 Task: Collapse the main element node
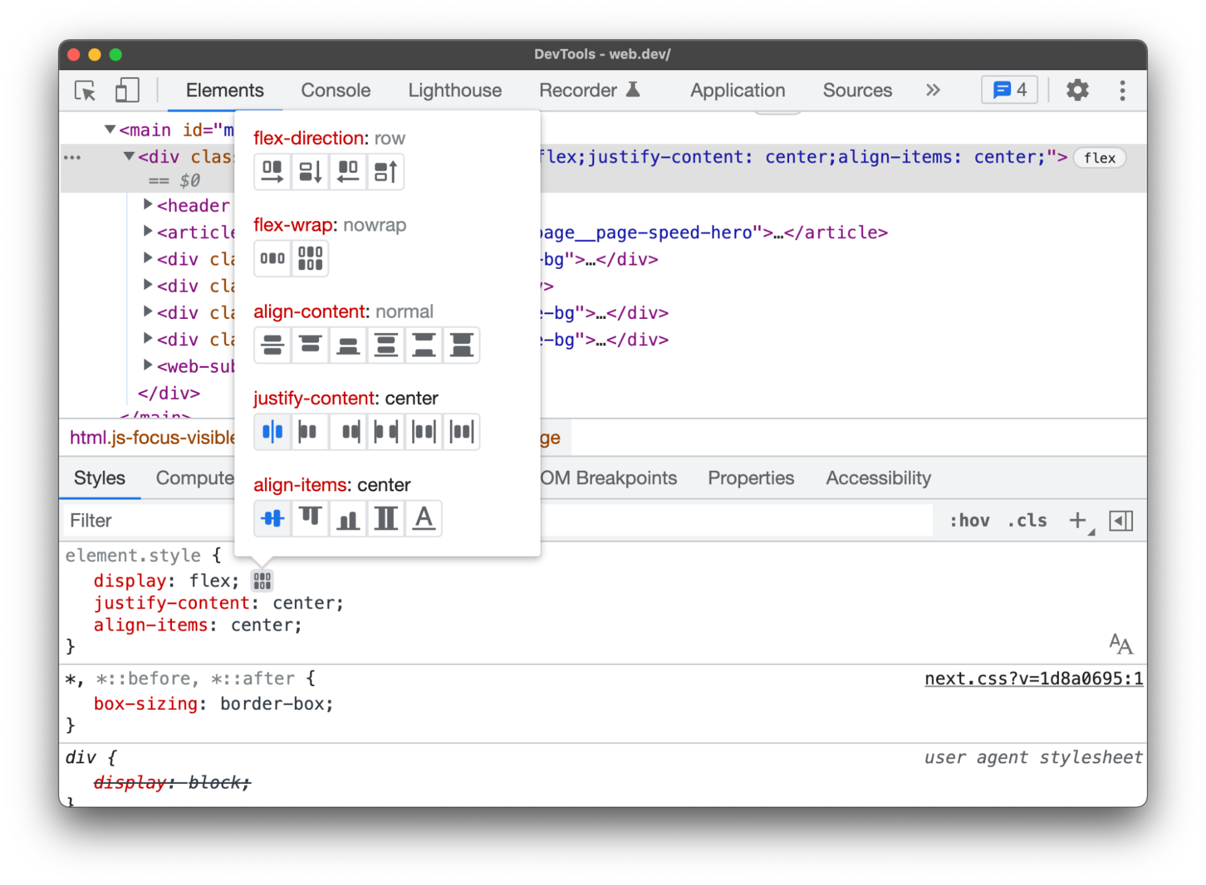[110, 130]
